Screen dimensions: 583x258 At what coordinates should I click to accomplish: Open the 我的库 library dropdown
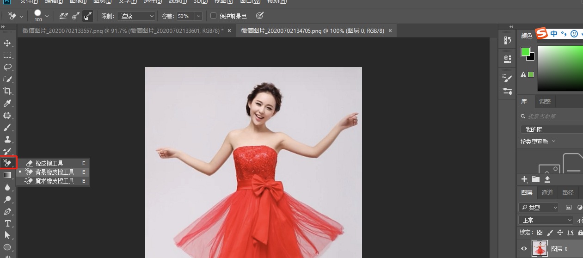click(x=552, y=129)
